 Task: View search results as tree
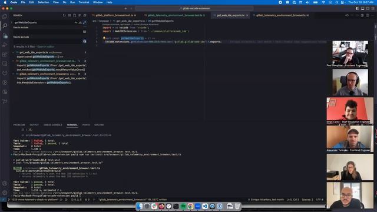80,15
